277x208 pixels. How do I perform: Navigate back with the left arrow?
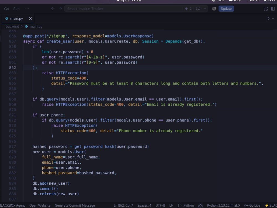pyautogui.click(x=53, y=9)
